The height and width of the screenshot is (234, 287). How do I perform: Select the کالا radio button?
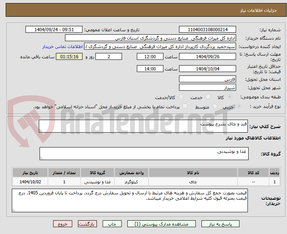point(230,96)
